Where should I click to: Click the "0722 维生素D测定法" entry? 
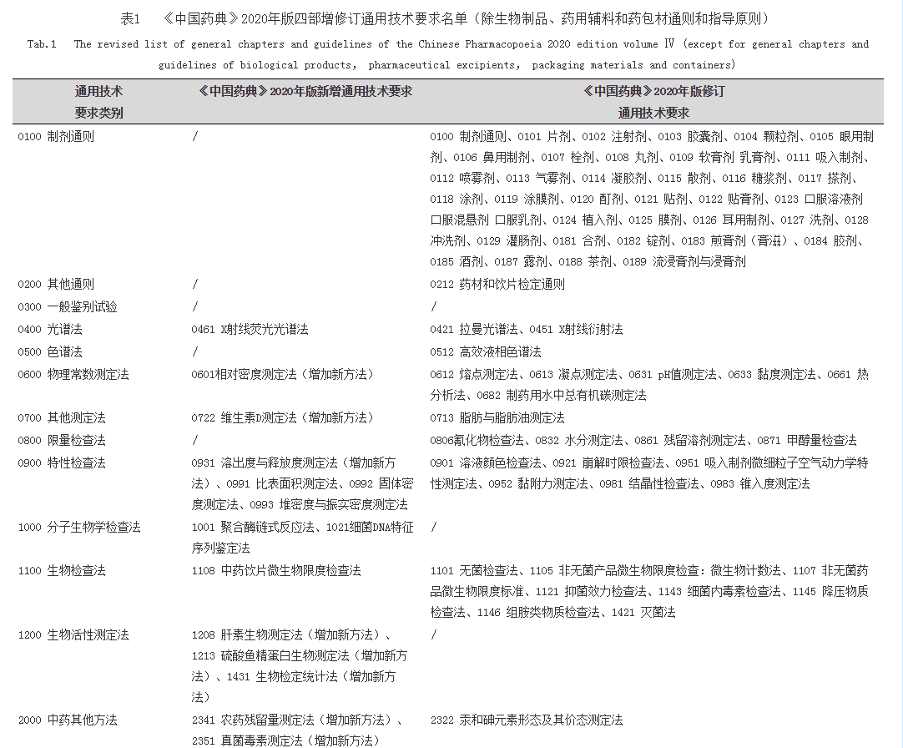282,417
